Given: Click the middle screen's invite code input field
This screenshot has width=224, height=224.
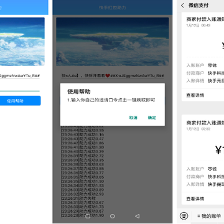Looking at the screenshot, I should pyautogui.click(x=113, y=76).
